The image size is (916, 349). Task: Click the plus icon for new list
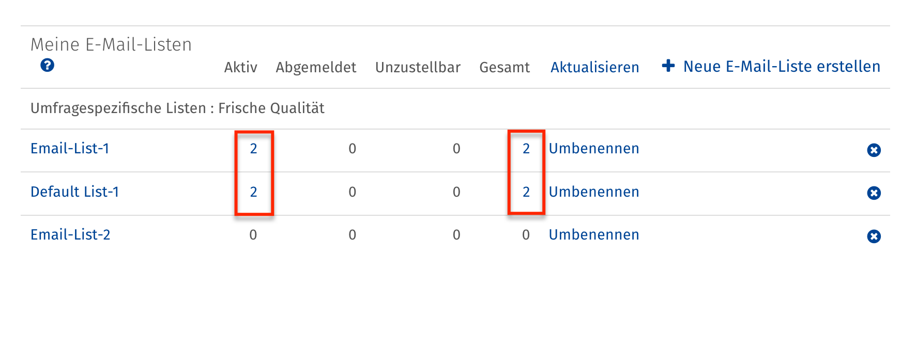click(x=668, y=66)
